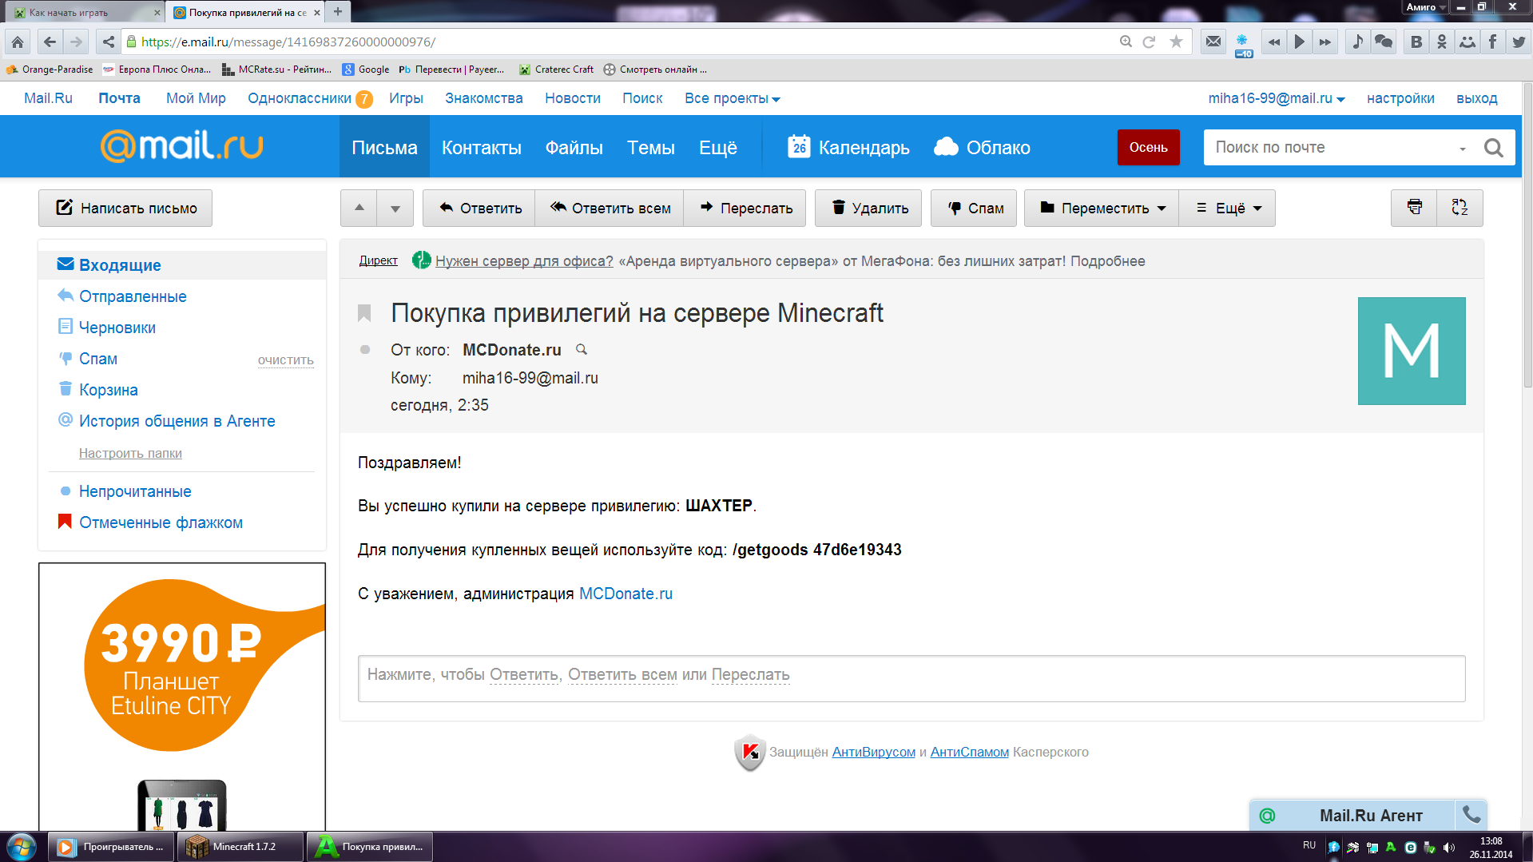This screenshot has width=1533, height=862.
Task: Click Написать письмо to compose
Action: click(x=125, y=208)
